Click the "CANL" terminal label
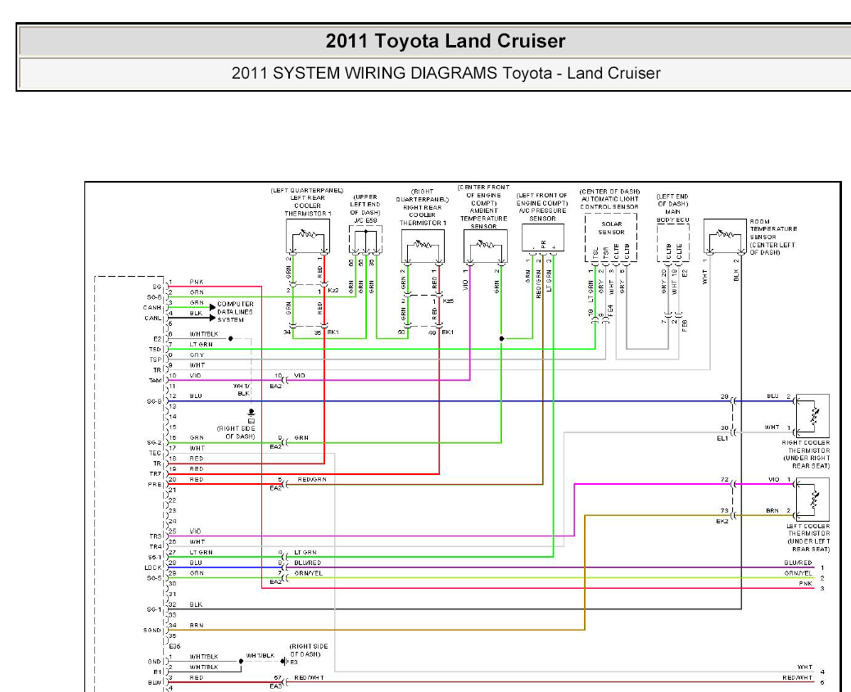Viewport: 851px width, 692px height. pyautogui.click(x=153, y=318)
